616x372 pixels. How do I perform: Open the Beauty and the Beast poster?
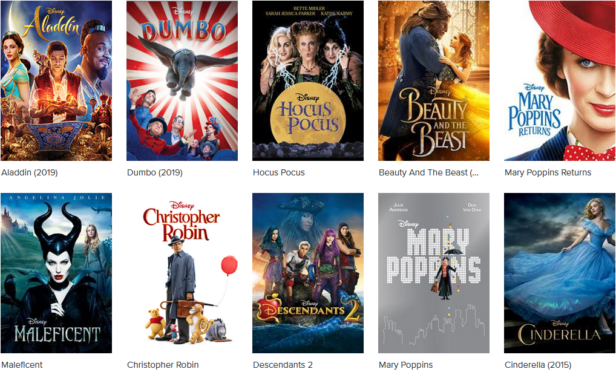[434, 80]
